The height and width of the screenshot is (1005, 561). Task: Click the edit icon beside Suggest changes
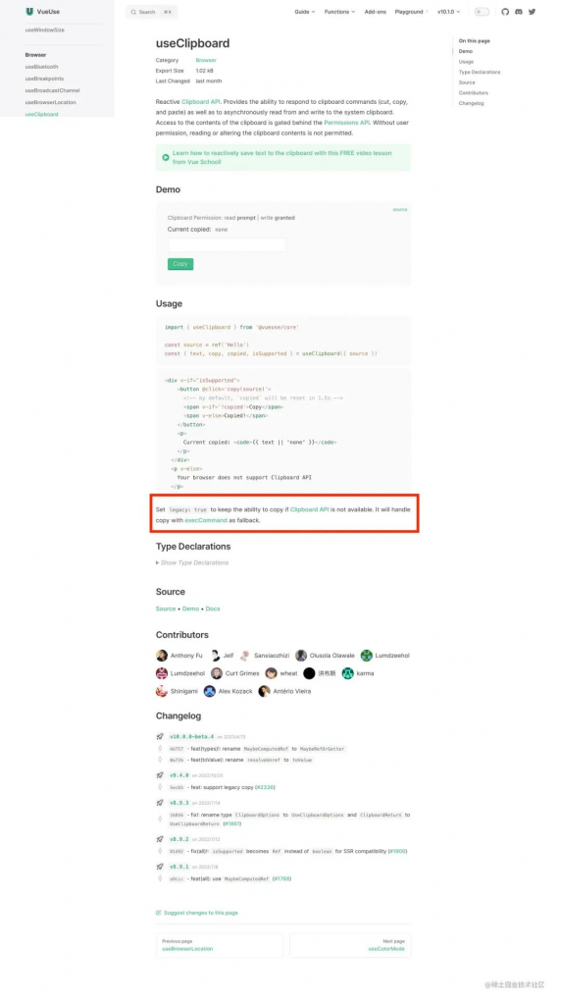(x=159, y=912)
